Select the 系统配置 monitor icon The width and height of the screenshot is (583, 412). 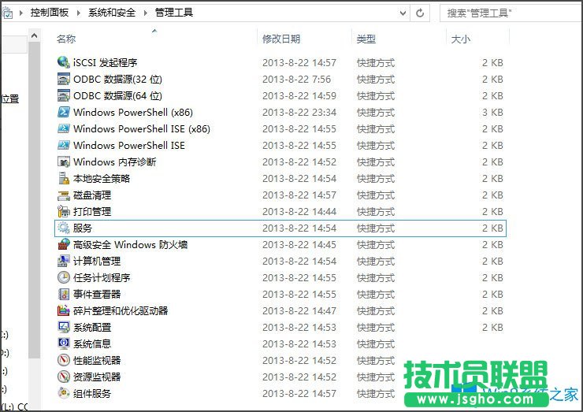[64, 327]
